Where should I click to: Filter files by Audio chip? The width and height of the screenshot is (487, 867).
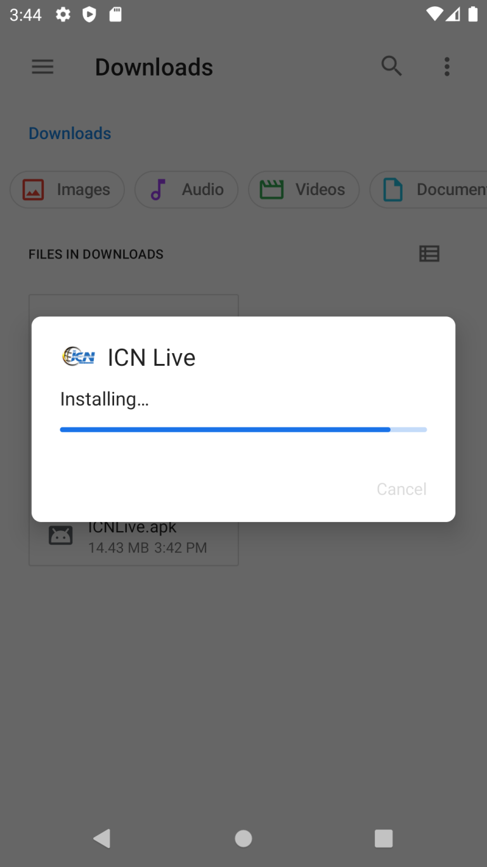point(186,189)
